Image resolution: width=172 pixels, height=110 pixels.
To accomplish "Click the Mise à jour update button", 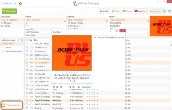I will [x=9, y=11].
